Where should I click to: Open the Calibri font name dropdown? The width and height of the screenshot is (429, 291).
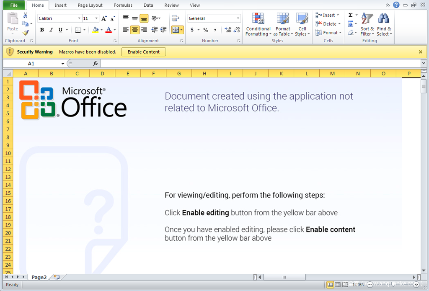[79, 18]
